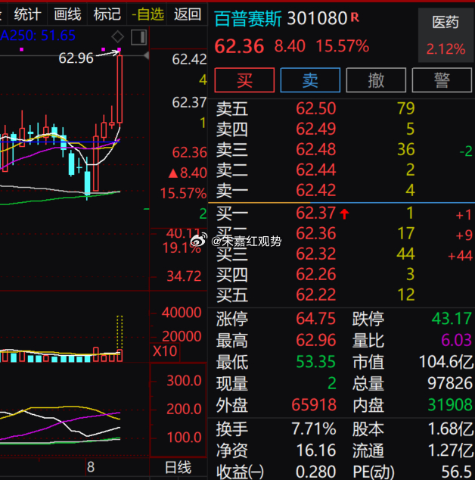The height and width of the screenshot is (480, 475).
Task: Click the stock code 301080
Action: (317, 19)
